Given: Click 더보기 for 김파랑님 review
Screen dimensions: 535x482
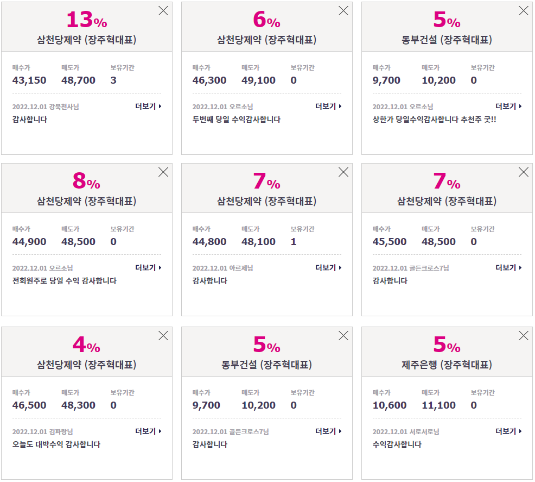Looking at the screenshot, I should (149, 431).
